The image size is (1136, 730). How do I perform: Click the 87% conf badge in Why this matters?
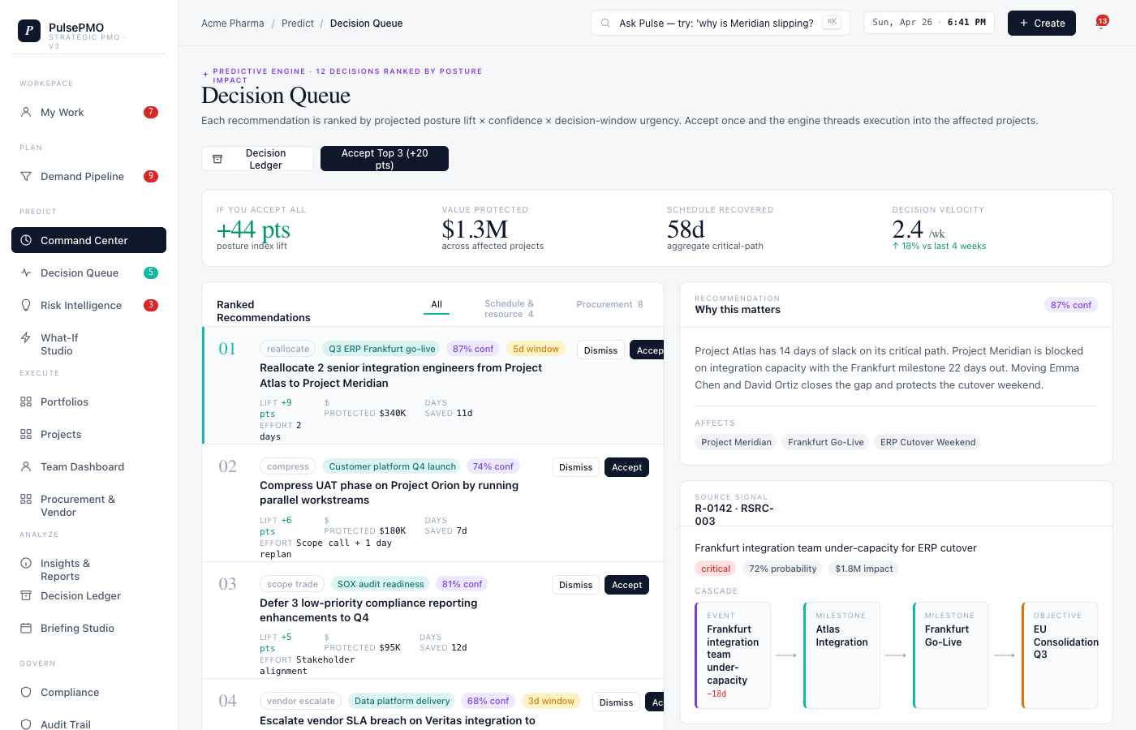(x=1070, y=305)
